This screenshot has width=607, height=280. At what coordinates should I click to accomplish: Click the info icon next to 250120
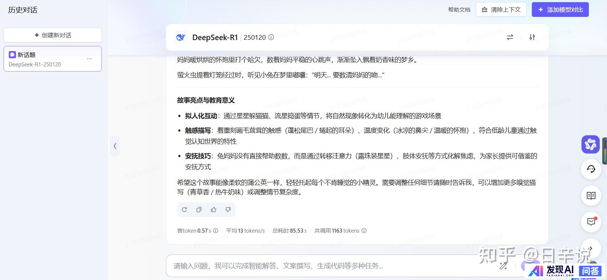pos(271,37)
